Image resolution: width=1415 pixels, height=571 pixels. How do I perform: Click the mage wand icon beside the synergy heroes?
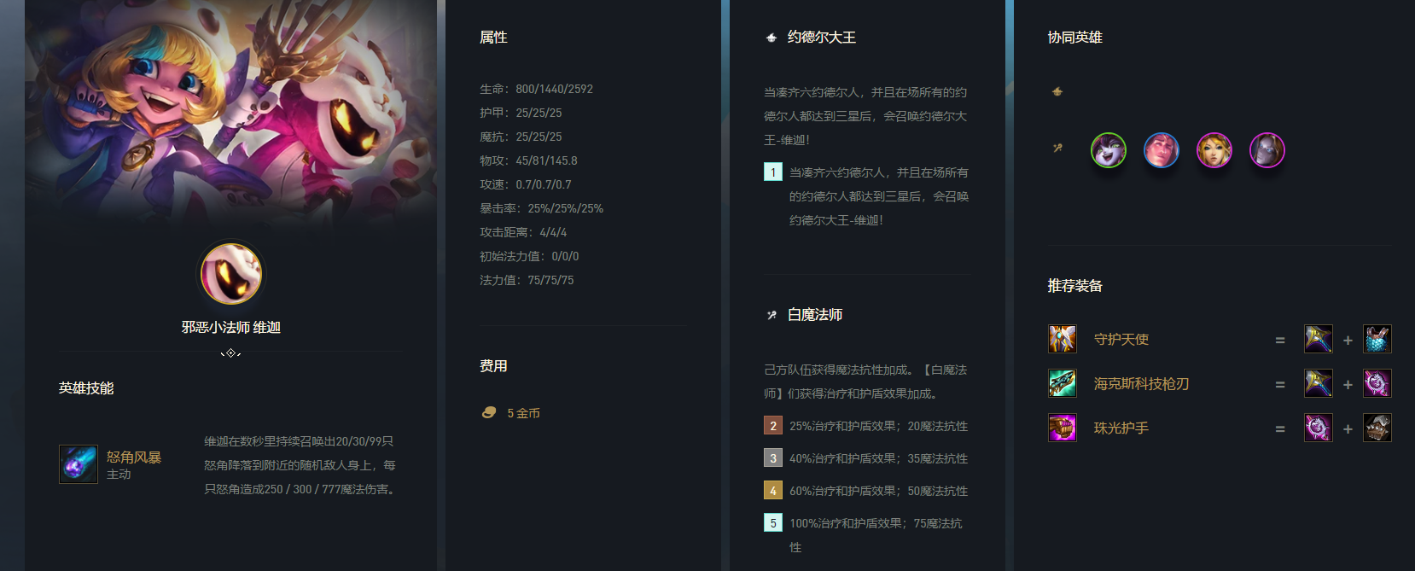[1057, 148]
